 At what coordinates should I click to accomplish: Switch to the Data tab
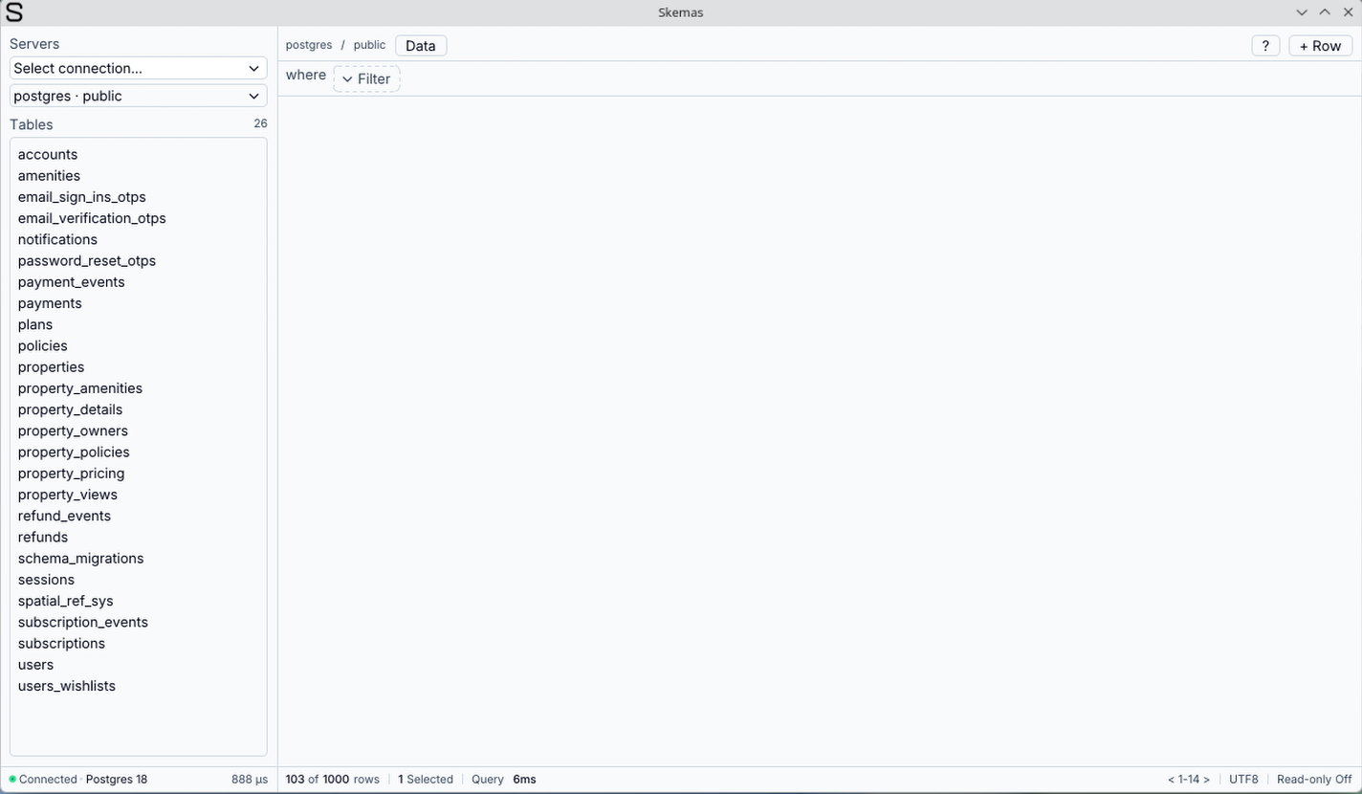(x=421, y=46)
